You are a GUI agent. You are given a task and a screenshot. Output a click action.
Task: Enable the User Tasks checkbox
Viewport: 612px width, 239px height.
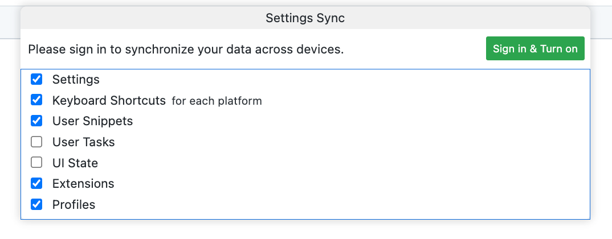tap(36, 142)
